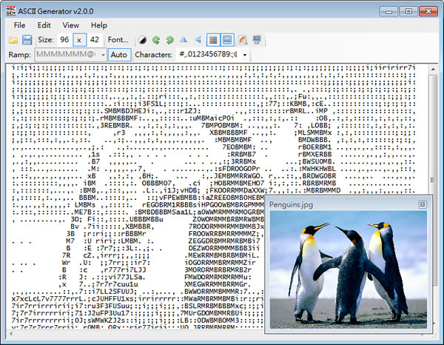Image resolution: width=444 pixels, height=345 pixels.
Task: Toggle the text lines view button
Action: click(x=213, y=39)
